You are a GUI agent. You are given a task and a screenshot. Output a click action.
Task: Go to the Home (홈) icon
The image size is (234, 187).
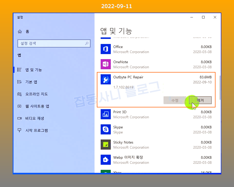point(20,31)
